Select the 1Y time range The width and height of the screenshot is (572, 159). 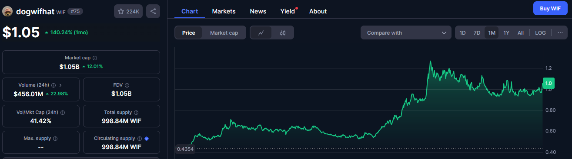click(506, 32)
